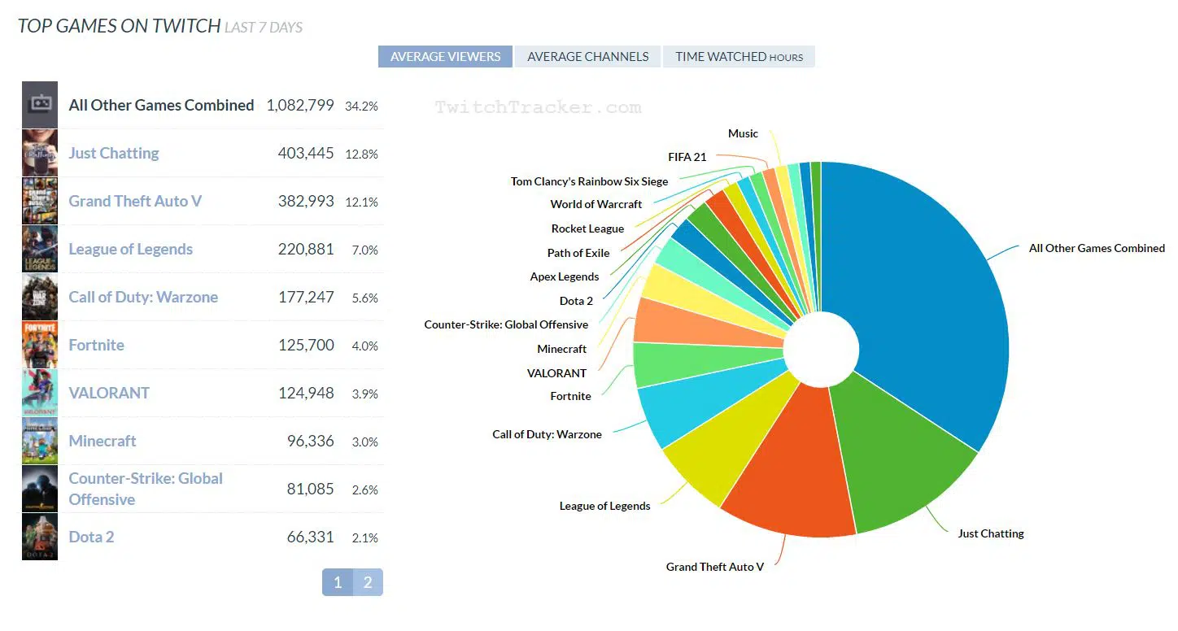Screen dimensions: 1178x631
Task: Click the Dota 2 chart label
Action: [x=576, y=301]
